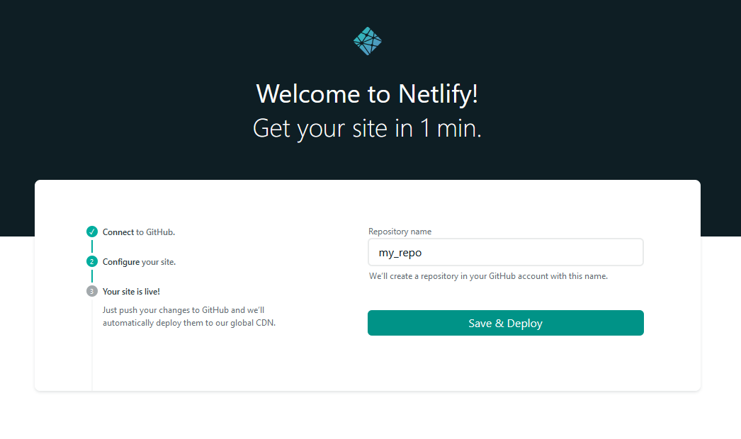Click the bold 'Configure' word in step two

121,261
